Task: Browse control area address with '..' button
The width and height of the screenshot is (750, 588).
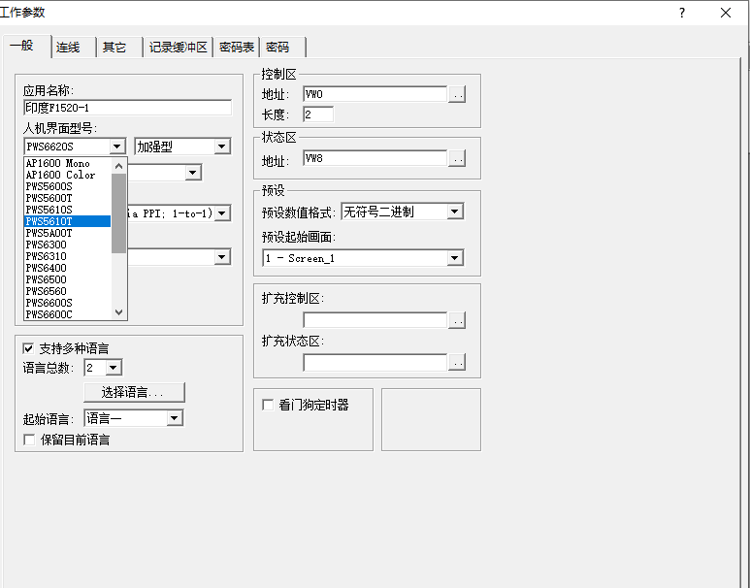Action: [x=457, y=94]
